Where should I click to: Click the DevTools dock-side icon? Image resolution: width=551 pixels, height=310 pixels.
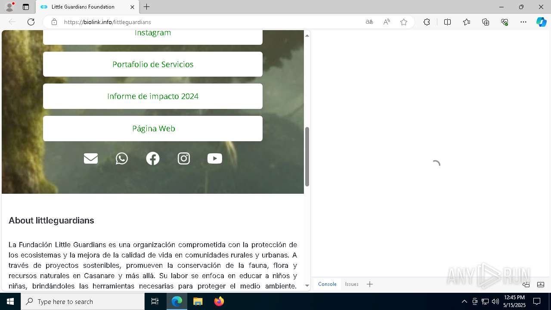(526, 285)
